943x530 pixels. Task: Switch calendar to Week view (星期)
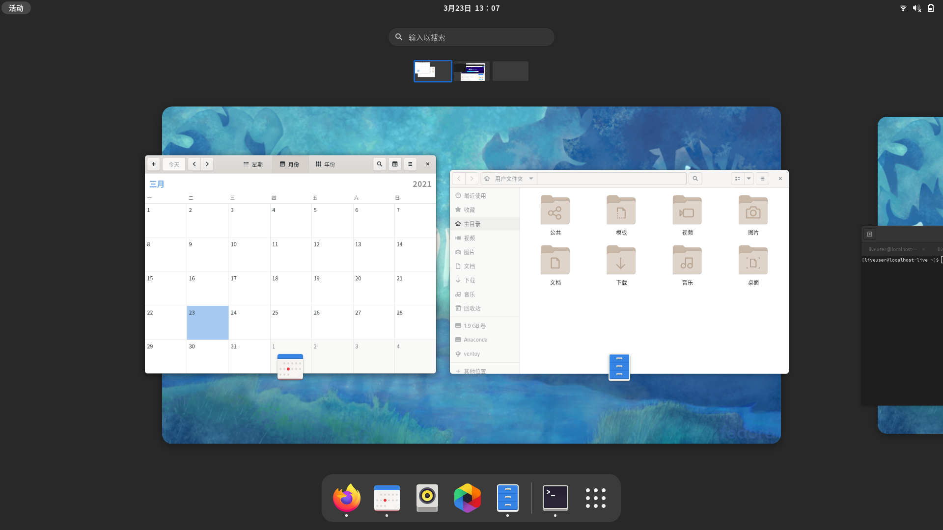click(253, 164)
